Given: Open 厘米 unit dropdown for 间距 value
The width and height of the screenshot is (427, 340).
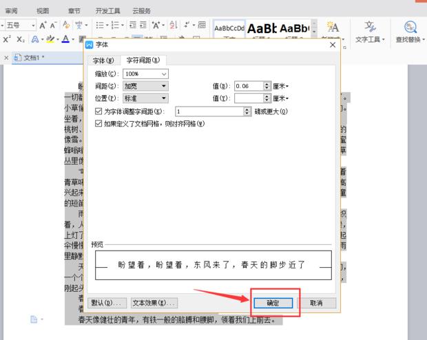Looking at the screenshot, I should 281,86.
